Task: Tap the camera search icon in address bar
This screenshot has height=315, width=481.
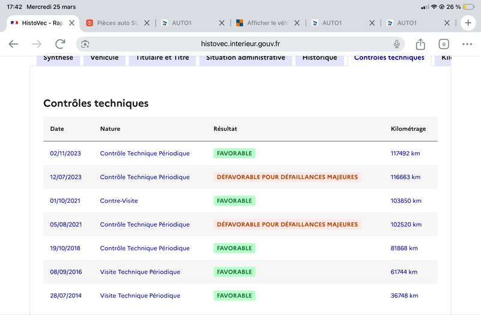Action: tap(85, 44)
